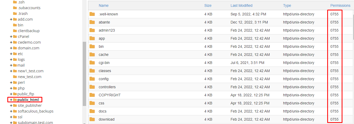
Task: Sort by Permissions column header
Action: [x=340, y=5]
